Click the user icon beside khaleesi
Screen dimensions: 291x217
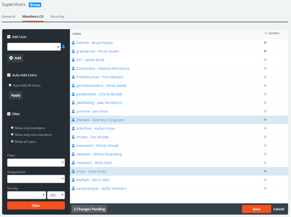click(73, 120)
